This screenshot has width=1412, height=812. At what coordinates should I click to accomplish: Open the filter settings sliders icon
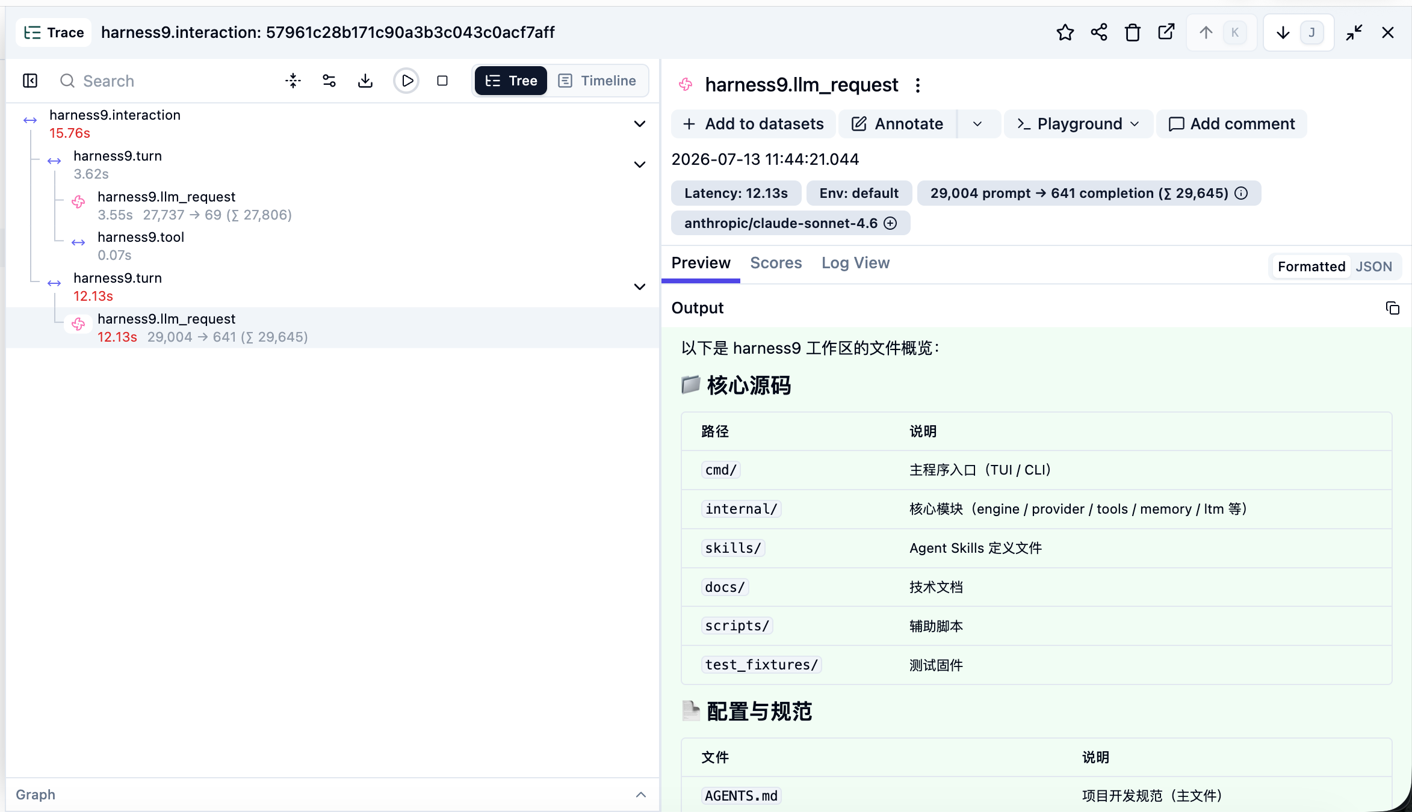329,81
